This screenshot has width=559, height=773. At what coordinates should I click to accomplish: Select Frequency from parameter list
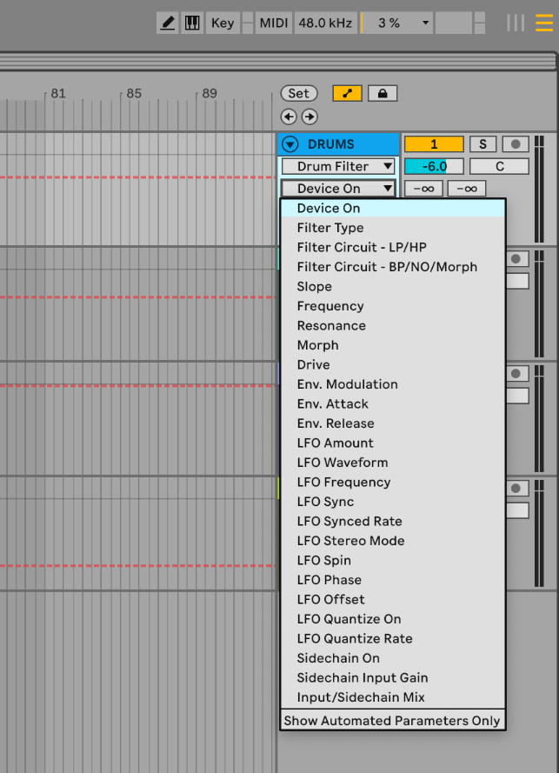330,306
